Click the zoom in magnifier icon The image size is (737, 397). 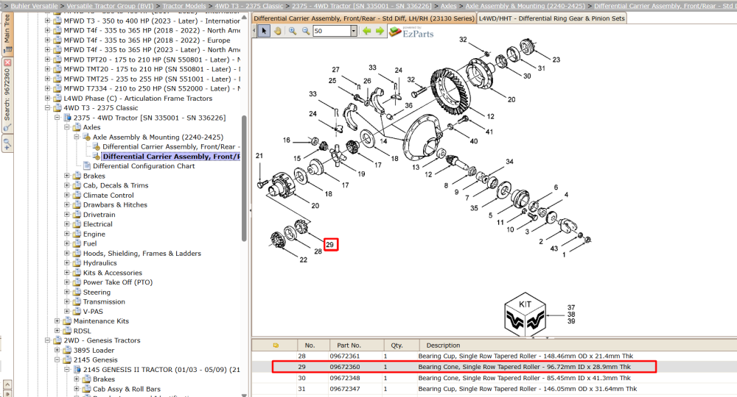pyautogui.click(x=293, y=31)
